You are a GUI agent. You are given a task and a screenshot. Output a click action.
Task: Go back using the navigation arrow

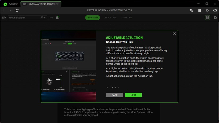point(3,10)
